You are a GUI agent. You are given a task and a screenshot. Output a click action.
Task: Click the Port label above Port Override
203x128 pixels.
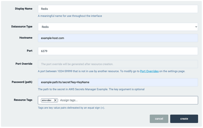click(x=29, y=51)
